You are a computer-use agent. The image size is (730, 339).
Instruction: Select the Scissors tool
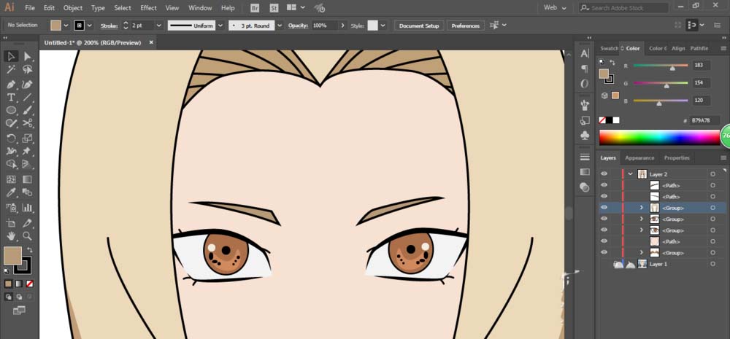coord(28,123)
